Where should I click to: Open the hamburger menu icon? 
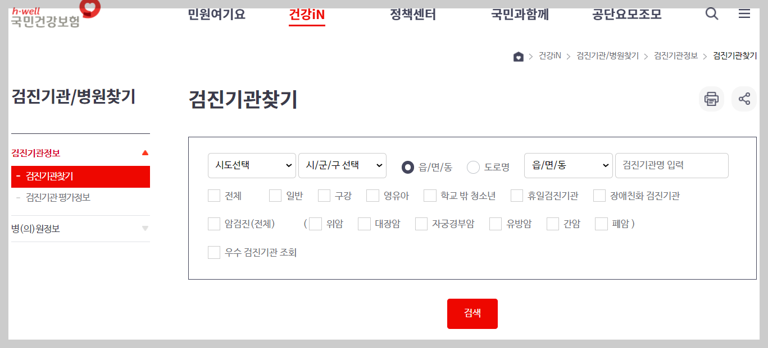click(744, 13)
